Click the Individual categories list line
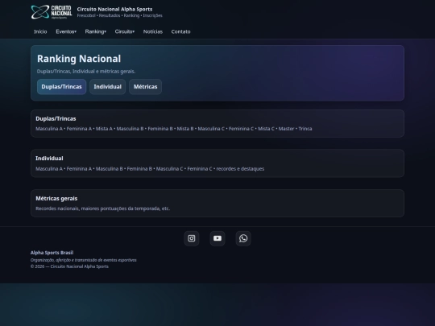This screenshot has height=326, width=435. point(150,169)
